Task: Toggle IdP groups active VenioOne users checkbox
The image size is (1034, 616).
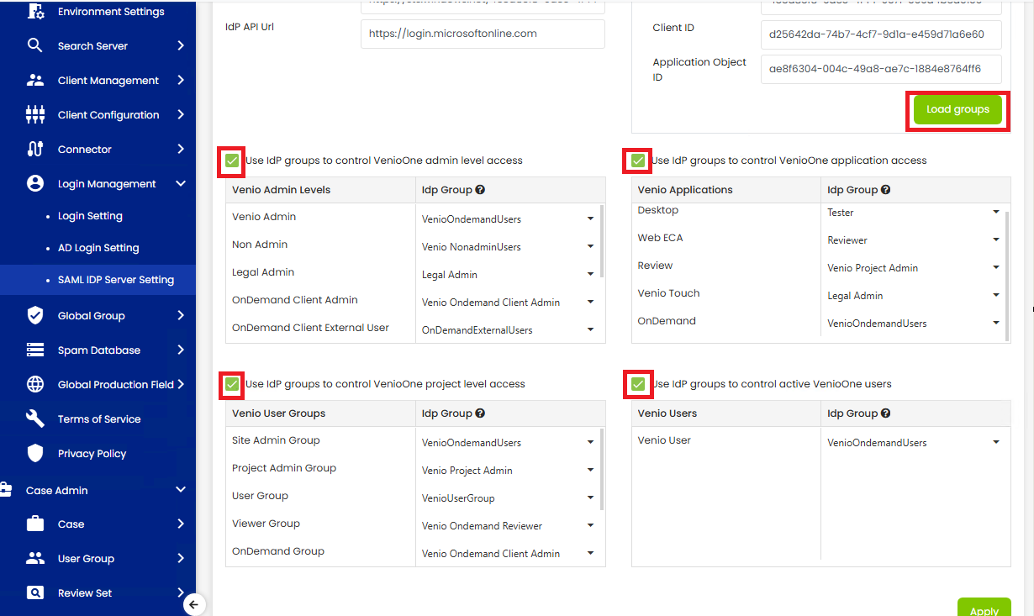Action: [638, 384]
